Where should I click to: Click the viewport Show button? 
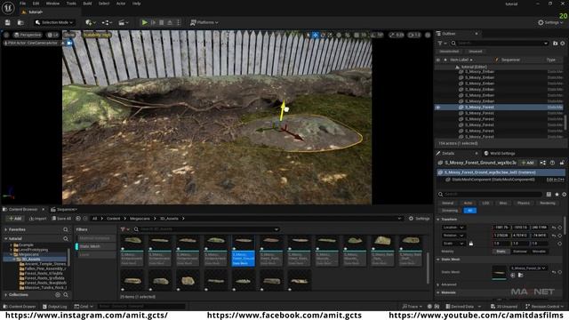coord(69,35)
